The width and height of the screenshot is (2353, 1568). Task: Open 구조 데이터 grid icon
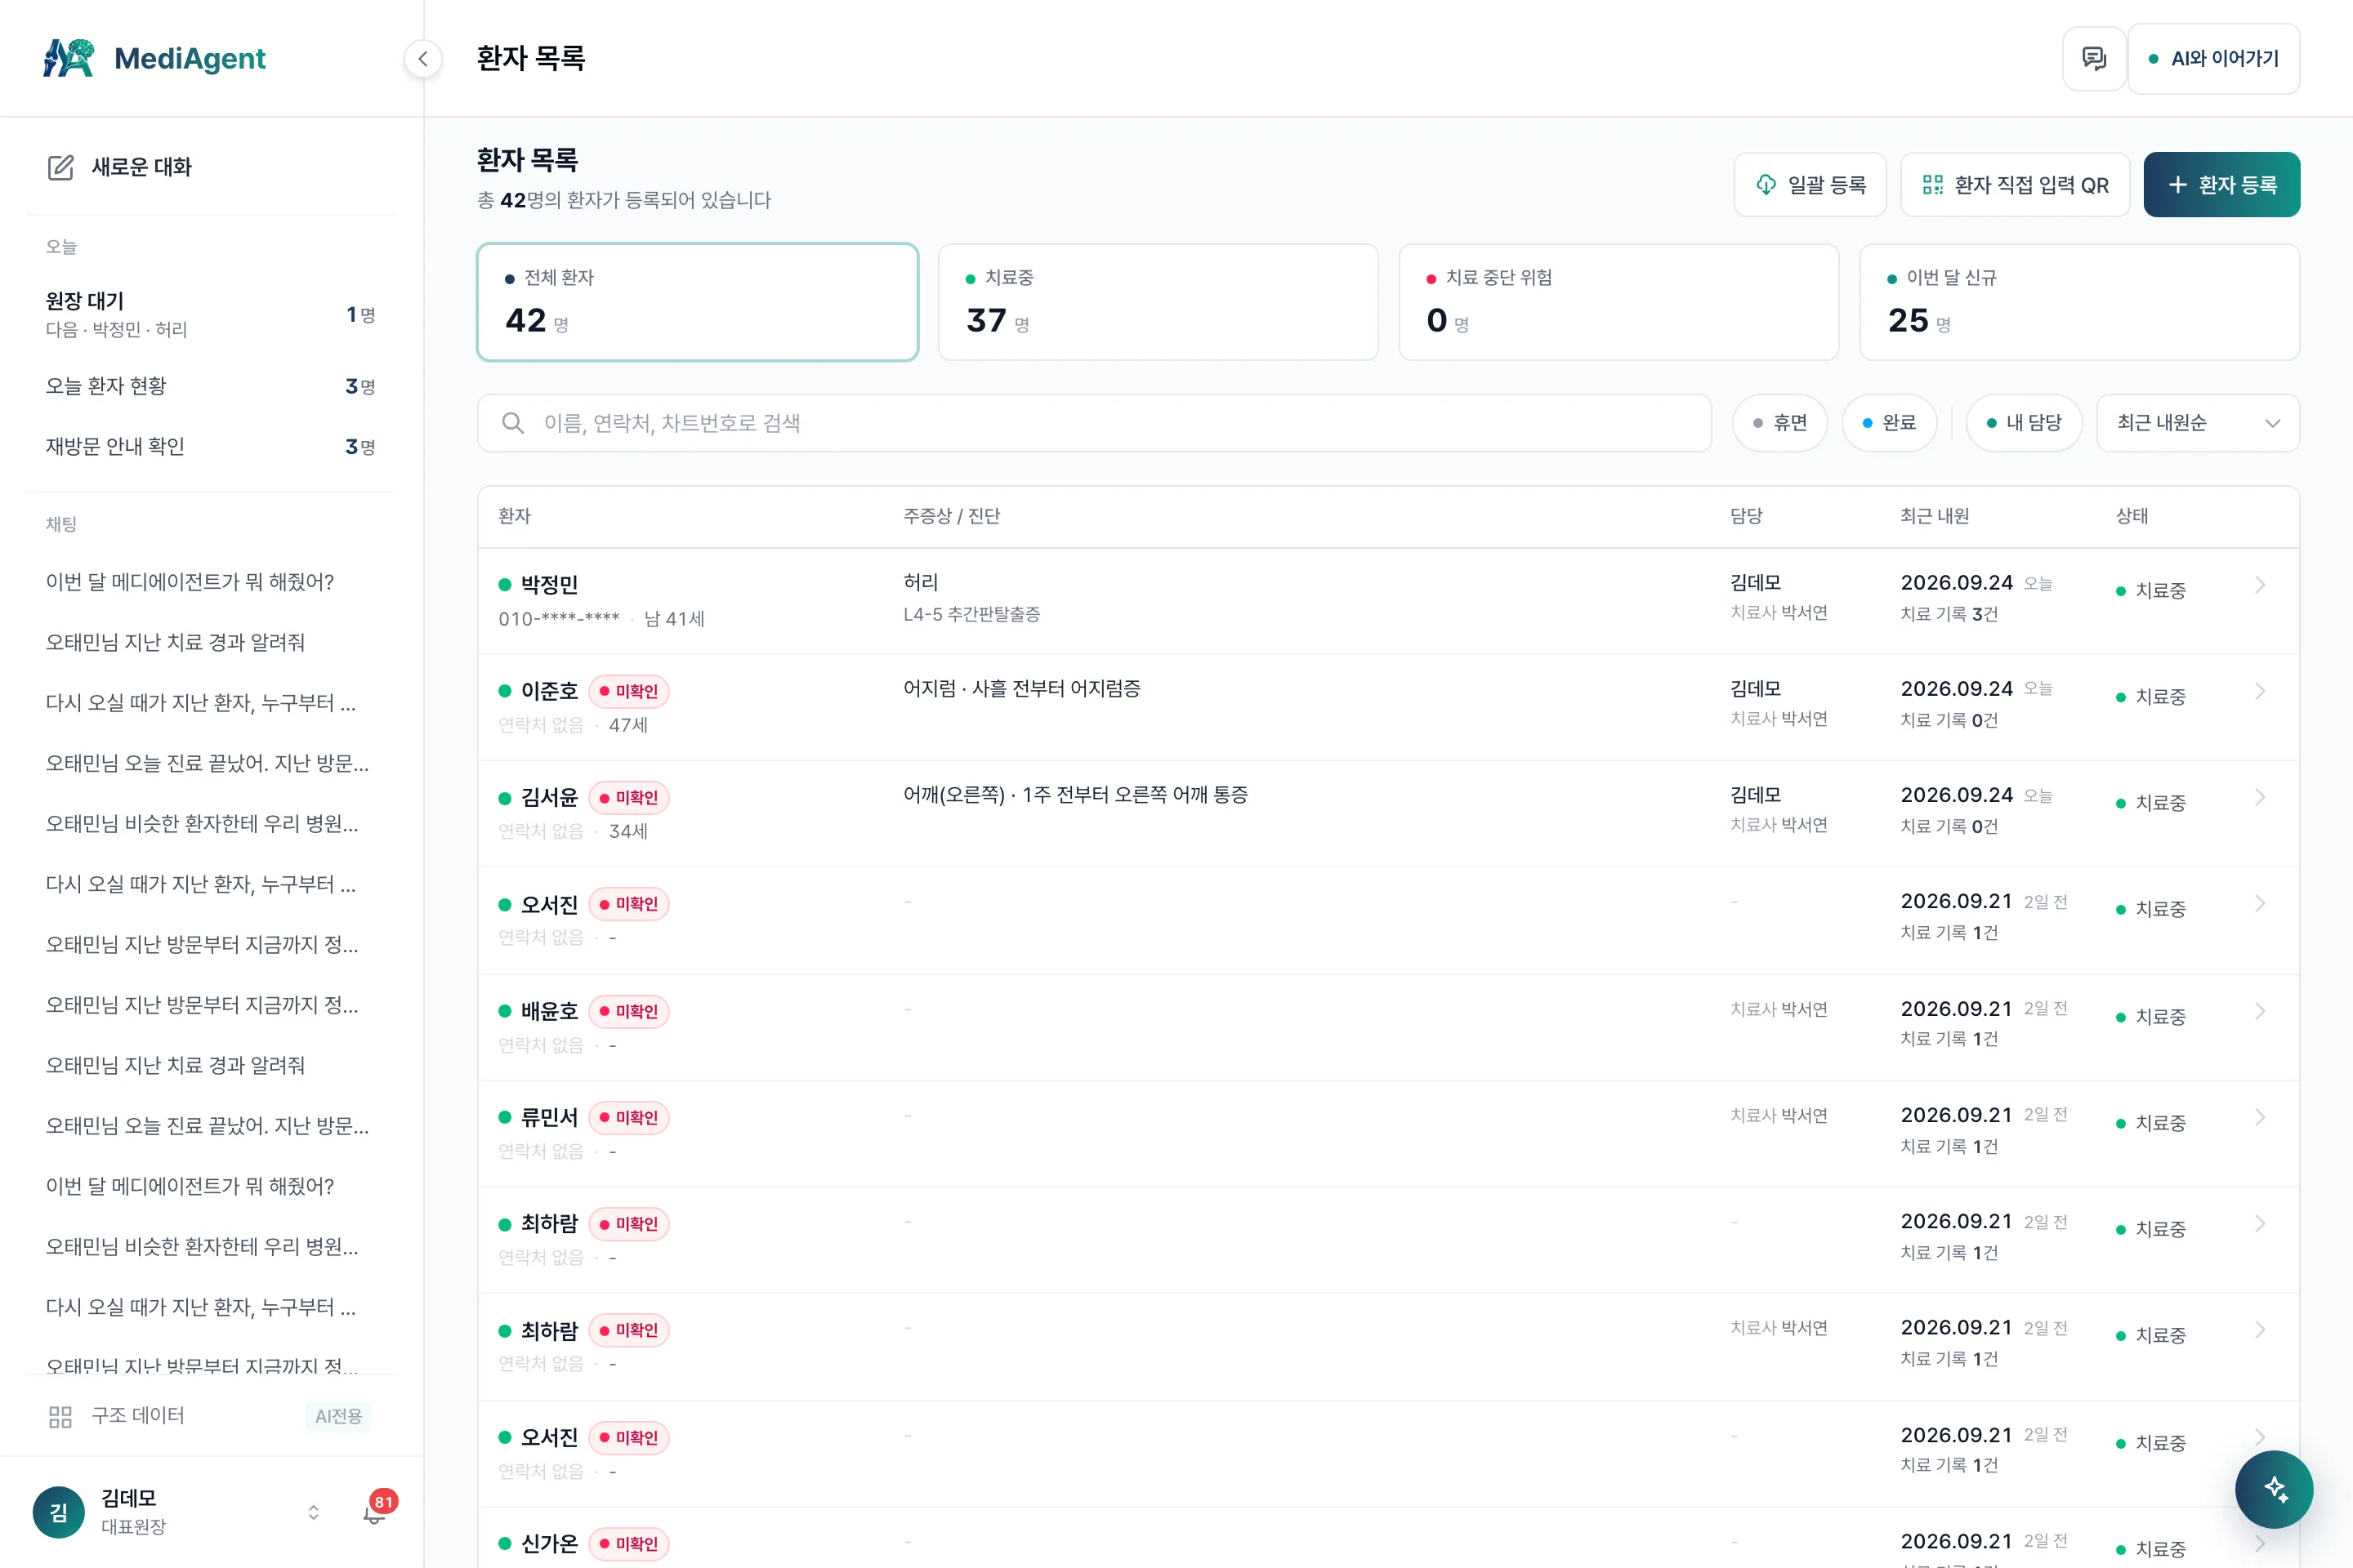tap(60, 1416)
